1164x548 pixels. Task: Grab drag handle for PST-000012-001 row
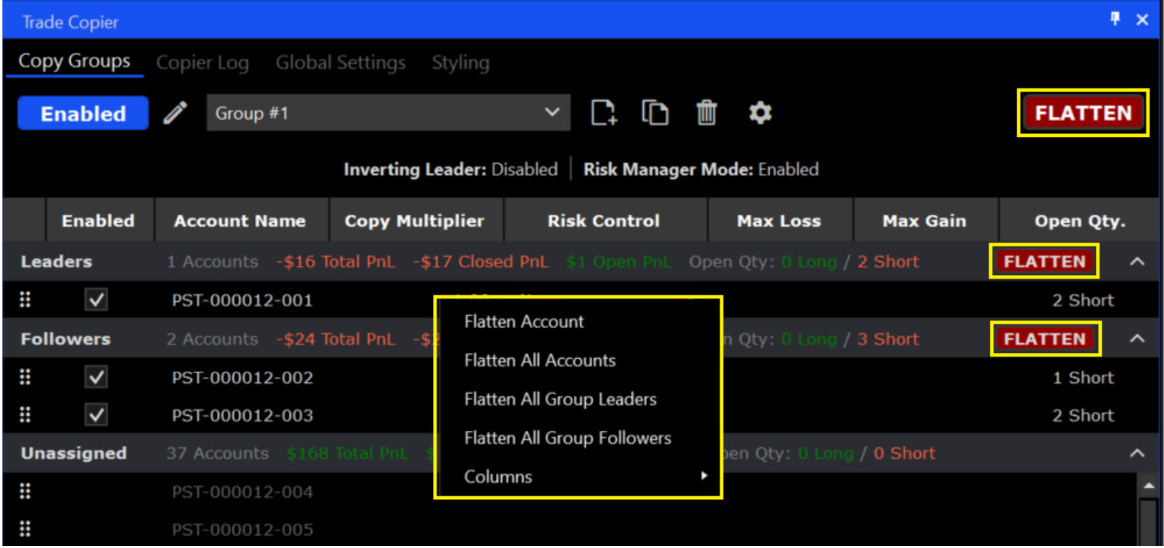[x=25, y=300]
